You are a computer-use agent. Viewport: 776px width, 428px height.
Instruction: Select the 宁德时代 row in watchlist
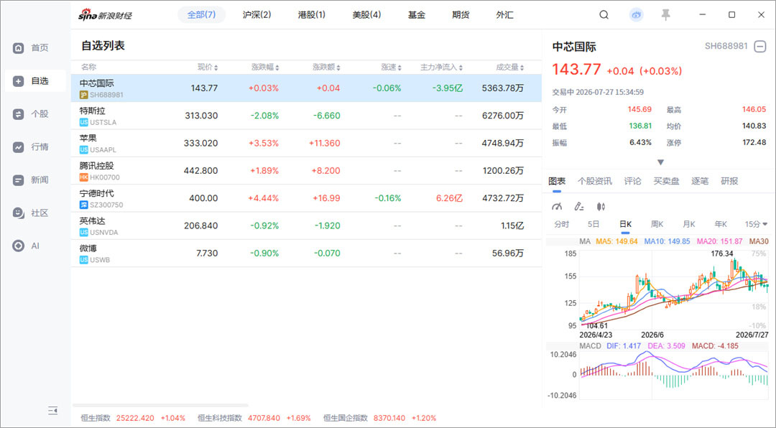coord(306,198)
